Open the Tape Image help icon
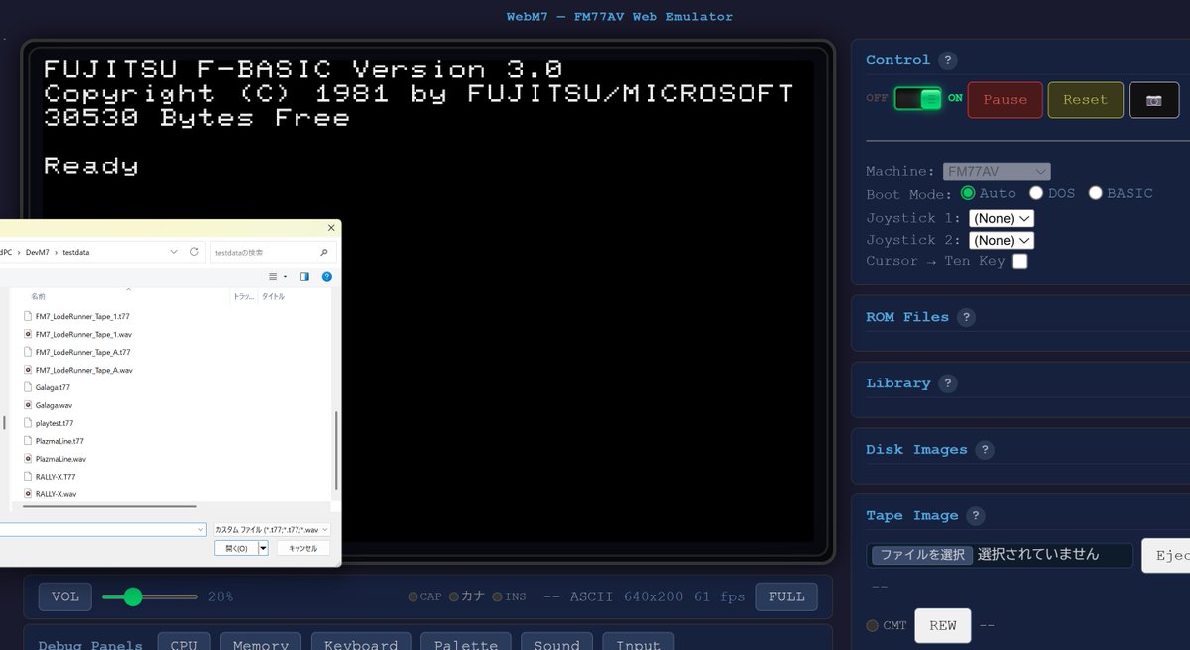 [x=976, y=516]
